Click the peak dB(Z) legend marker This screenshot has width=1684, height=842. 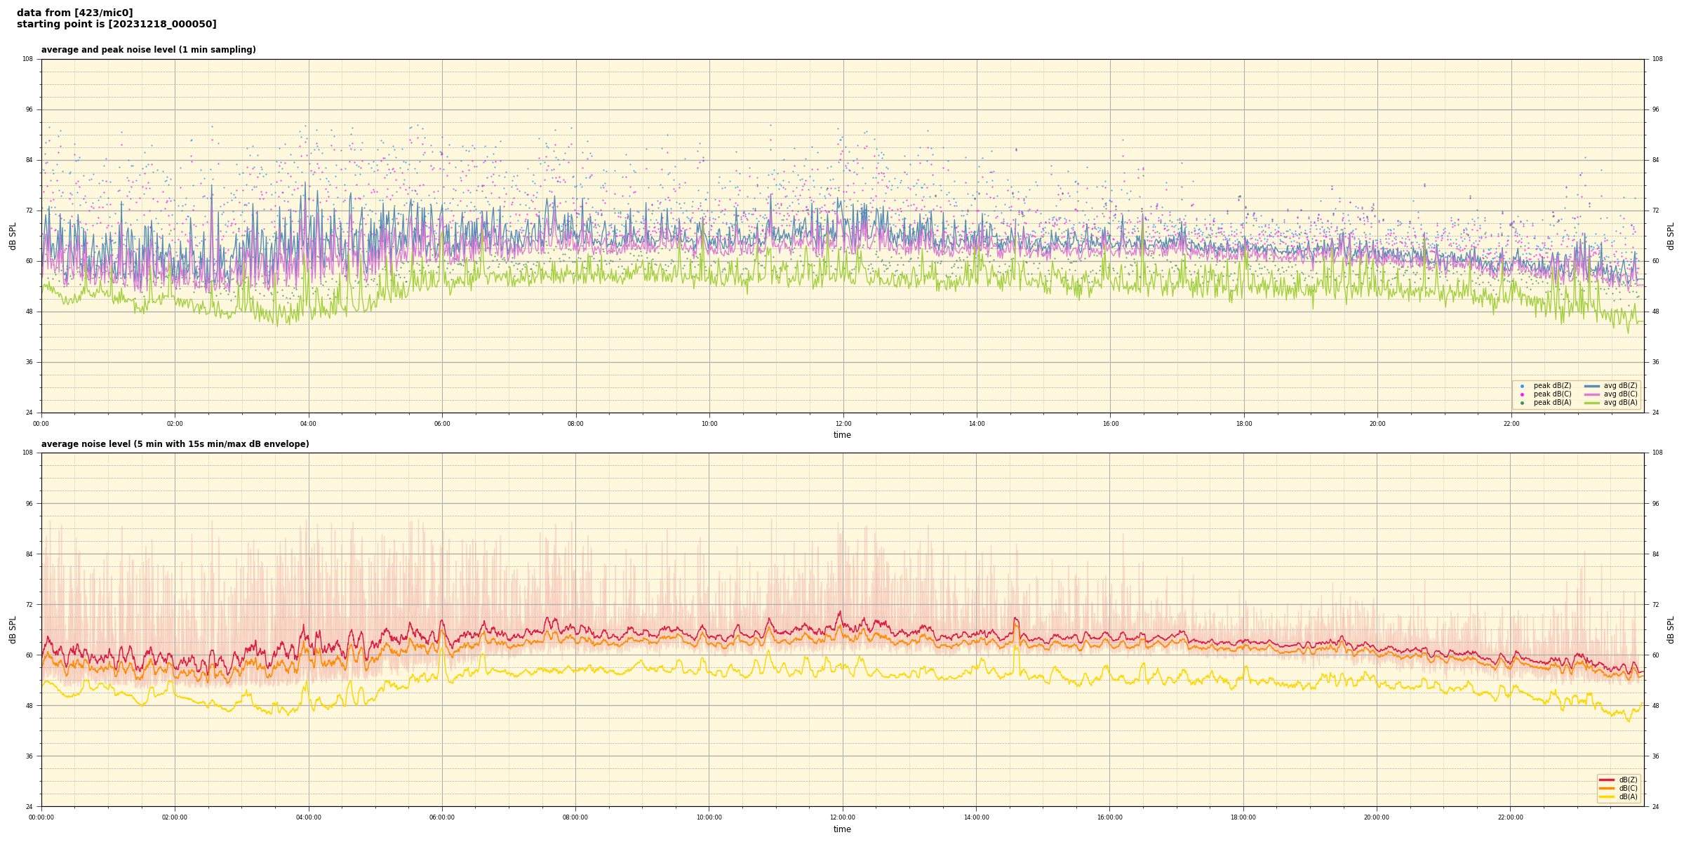(x=1522, y=386)
